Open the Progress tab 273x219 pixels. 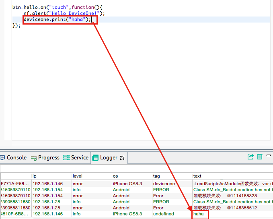(x=45, y=158)
